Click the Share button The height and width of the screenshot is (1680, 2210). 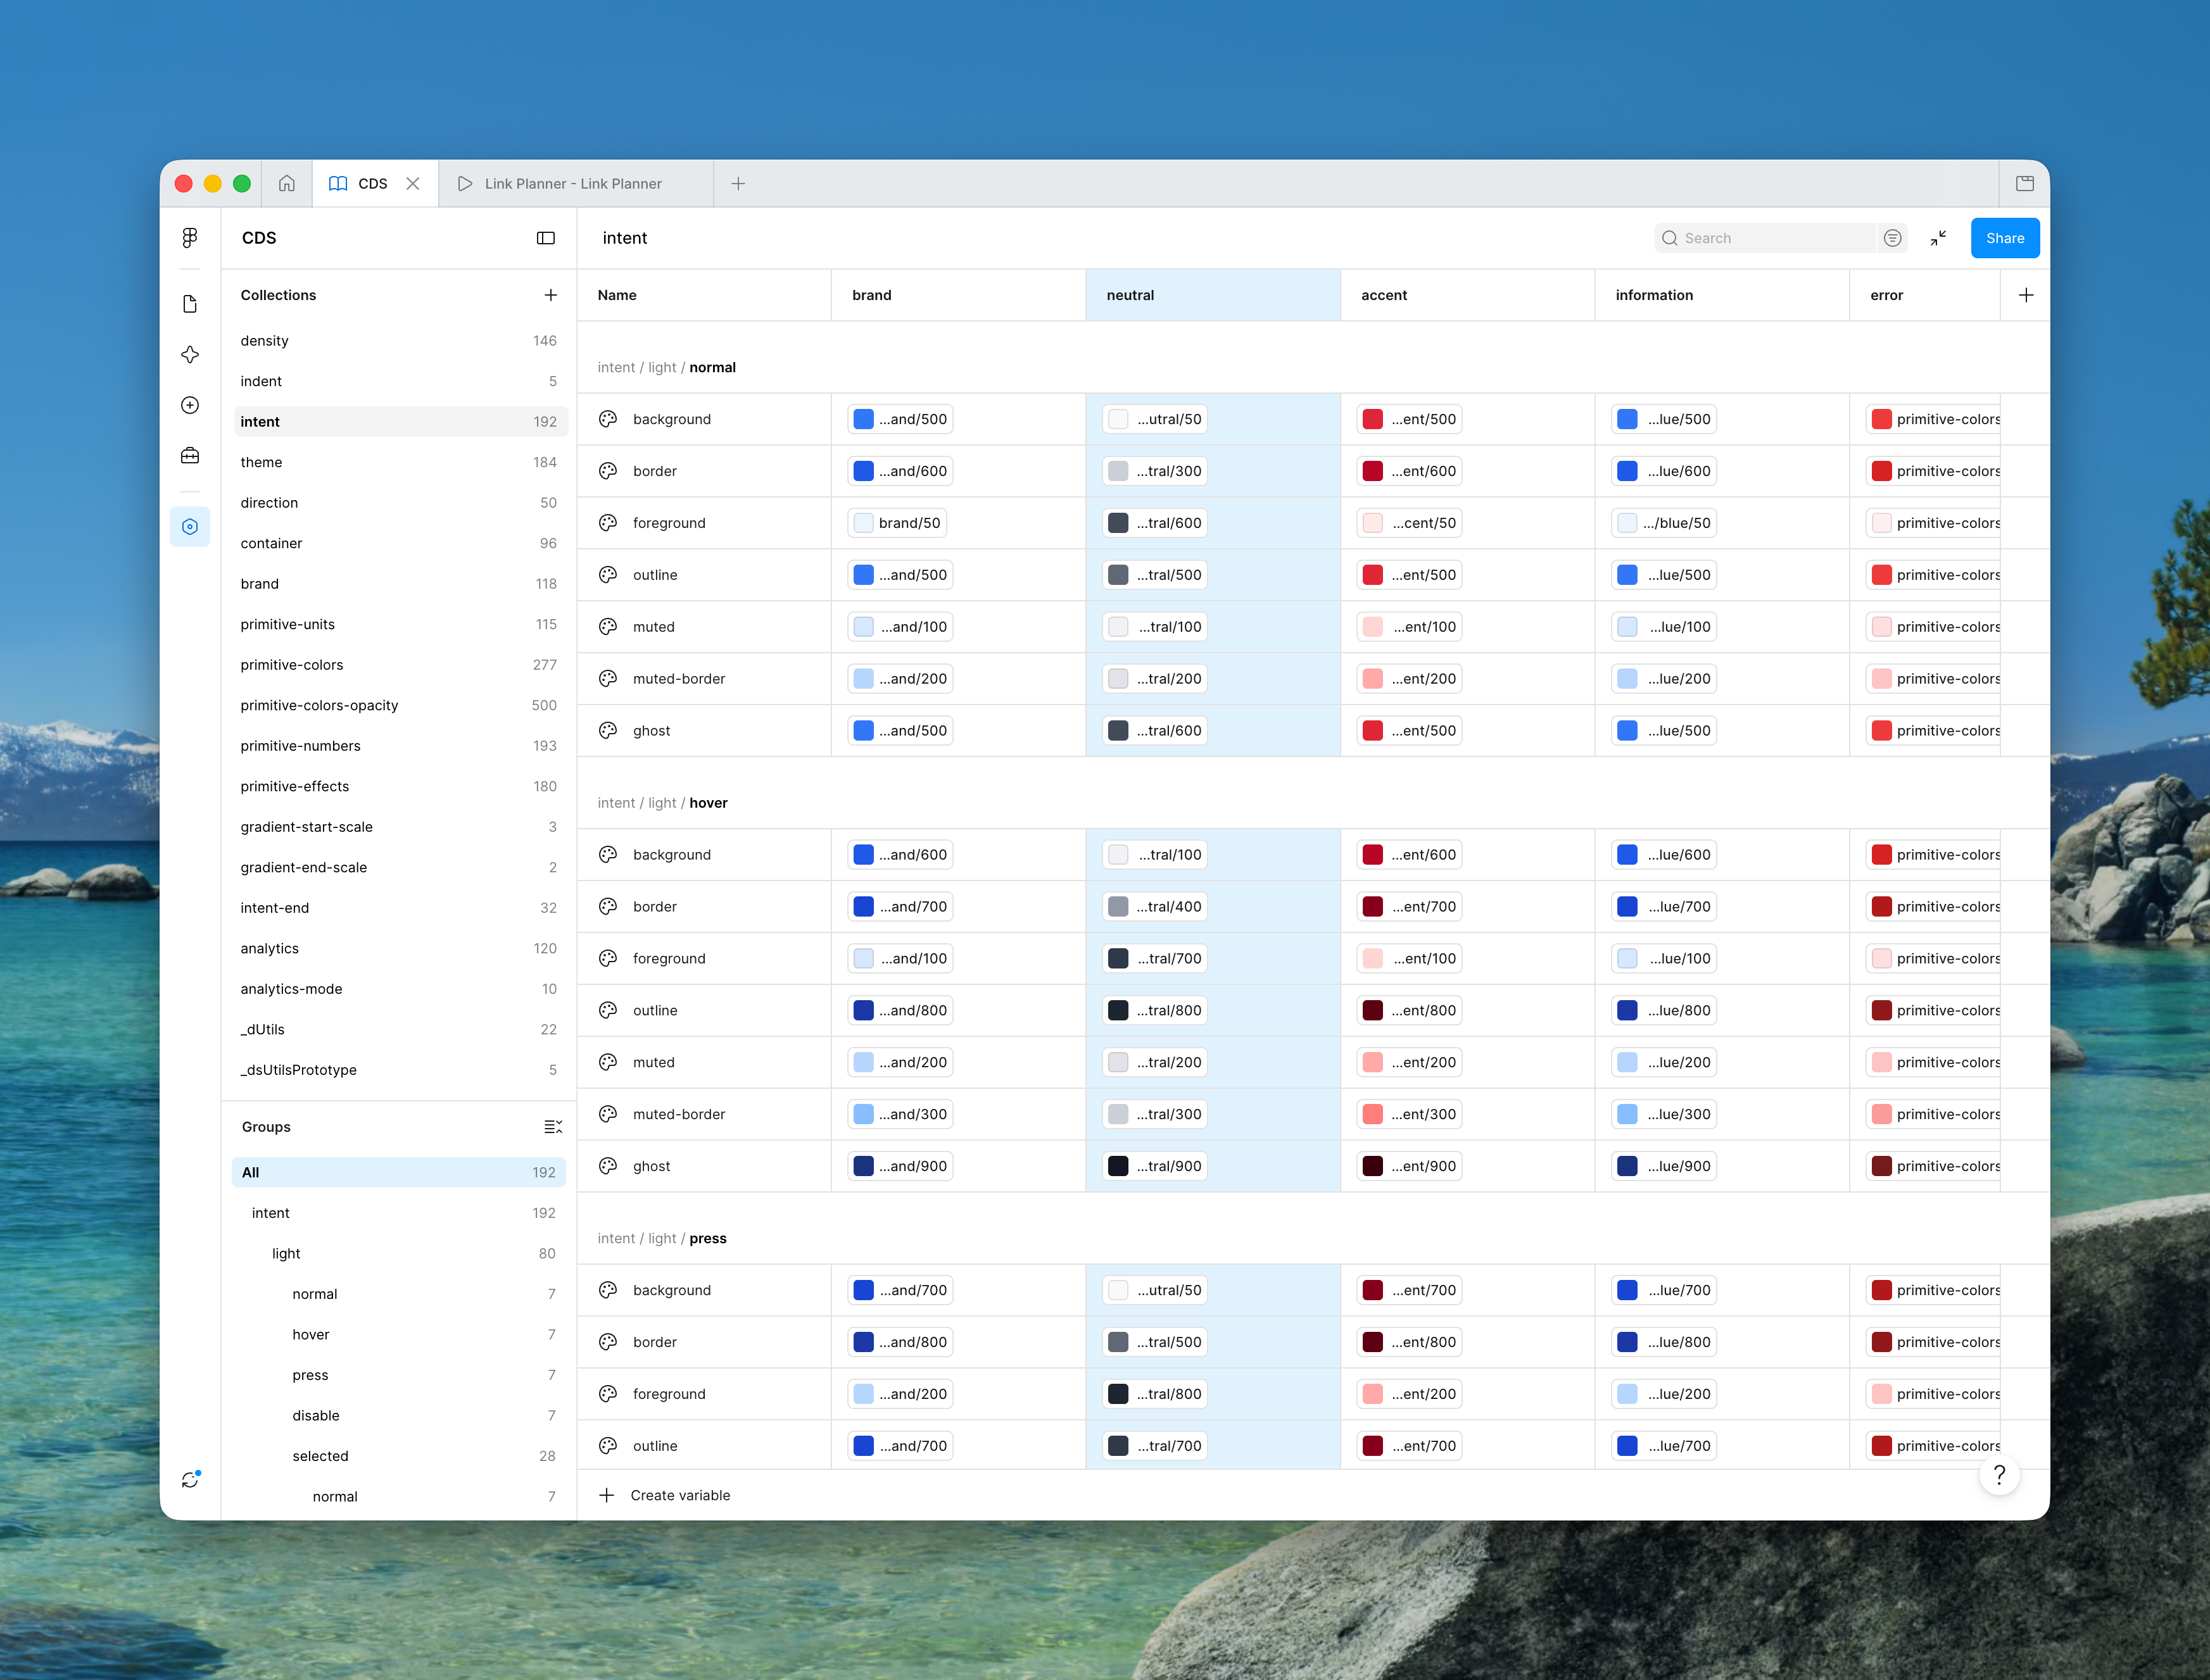2004,238
